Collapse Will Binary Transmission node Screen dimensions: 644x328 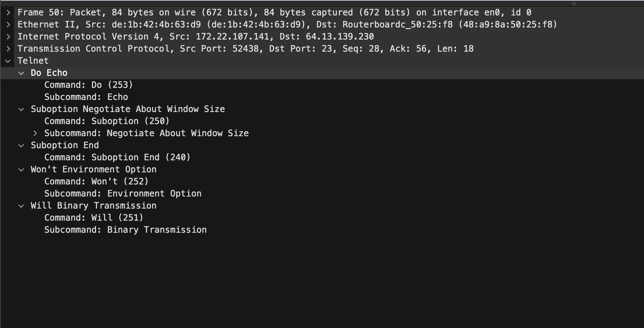(21, 206)
